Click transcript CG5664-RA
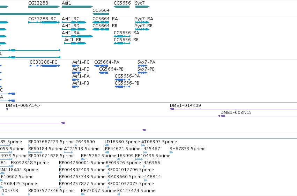 tap(101, 22)
